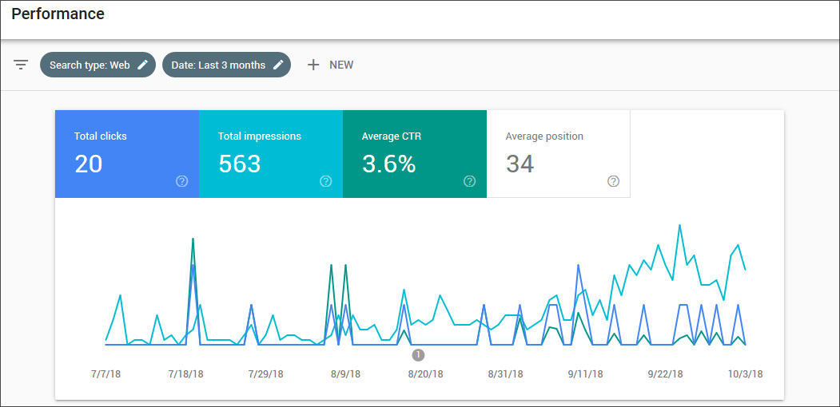Click pencil icon on Search type chip
840x407 pixels.
click(x=143, y=65)
